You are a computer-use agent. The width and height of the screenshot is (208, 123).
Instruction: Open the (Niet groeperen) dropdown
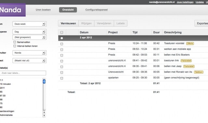pyautogui.click(x=30, y=37)
